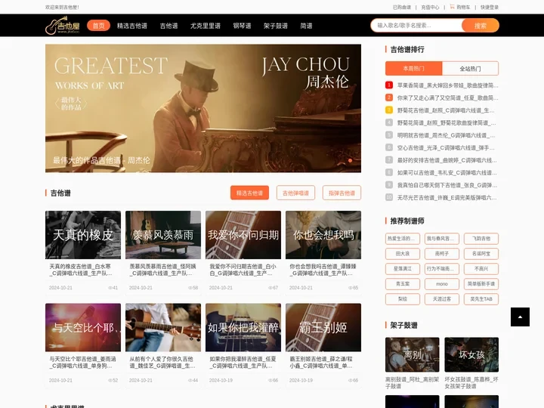Open the 离别 drum score thumbnail
The height and width of the screenshot is (408, 544).
413,354
